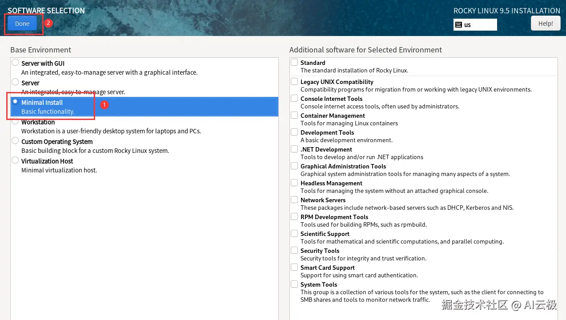
Task: Select Custom Operating System environment
Action: click(x=16, y=141)
